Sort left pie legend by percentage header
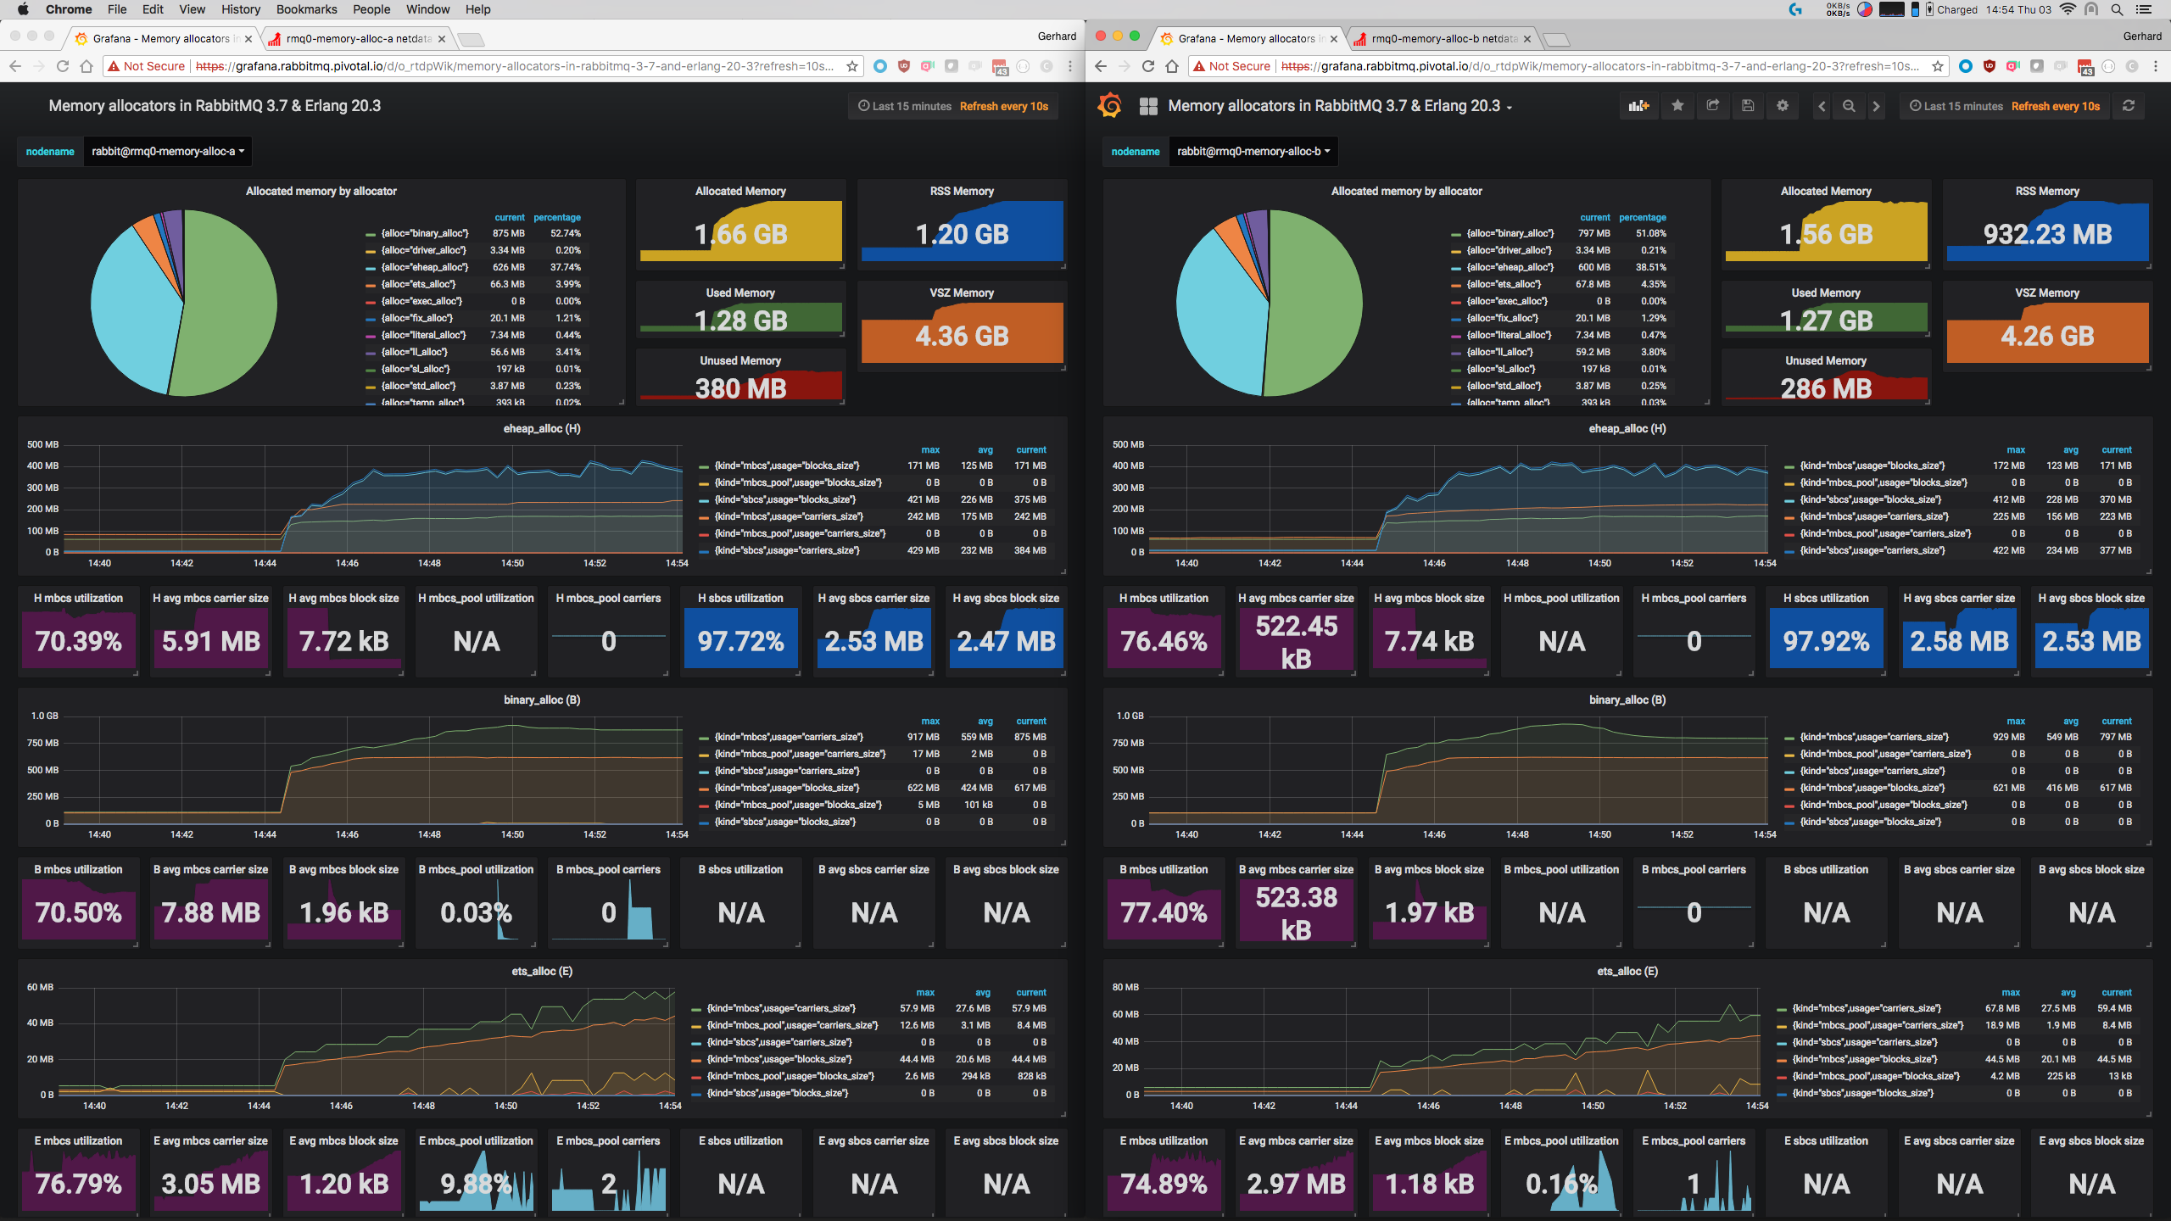The height and width of the screenshot is (1221, 2171). click(x=557, y=218)
